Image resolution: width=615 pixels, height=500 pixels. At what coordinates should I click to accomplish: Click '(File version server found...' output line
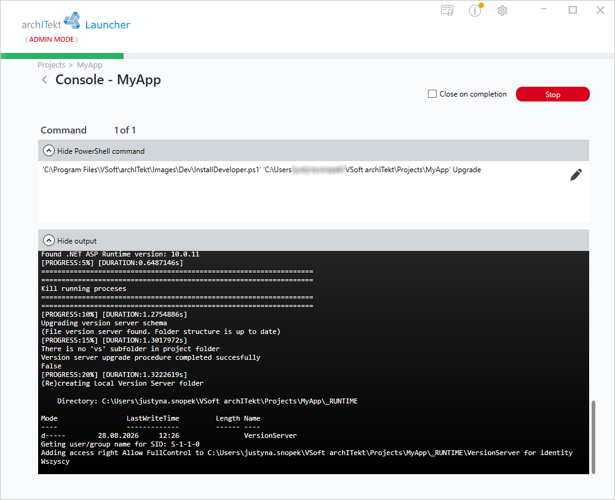(x=161, y=331)
